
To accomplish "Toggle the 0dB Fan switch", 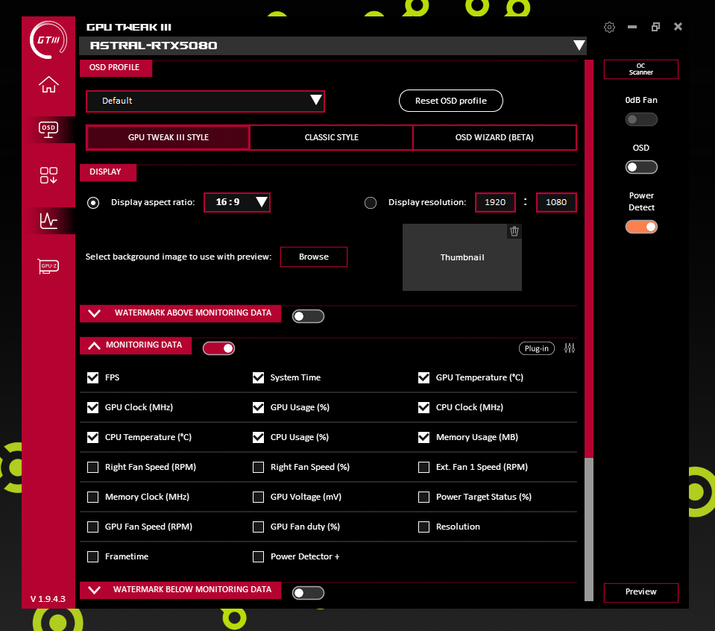I will point(641,119).
